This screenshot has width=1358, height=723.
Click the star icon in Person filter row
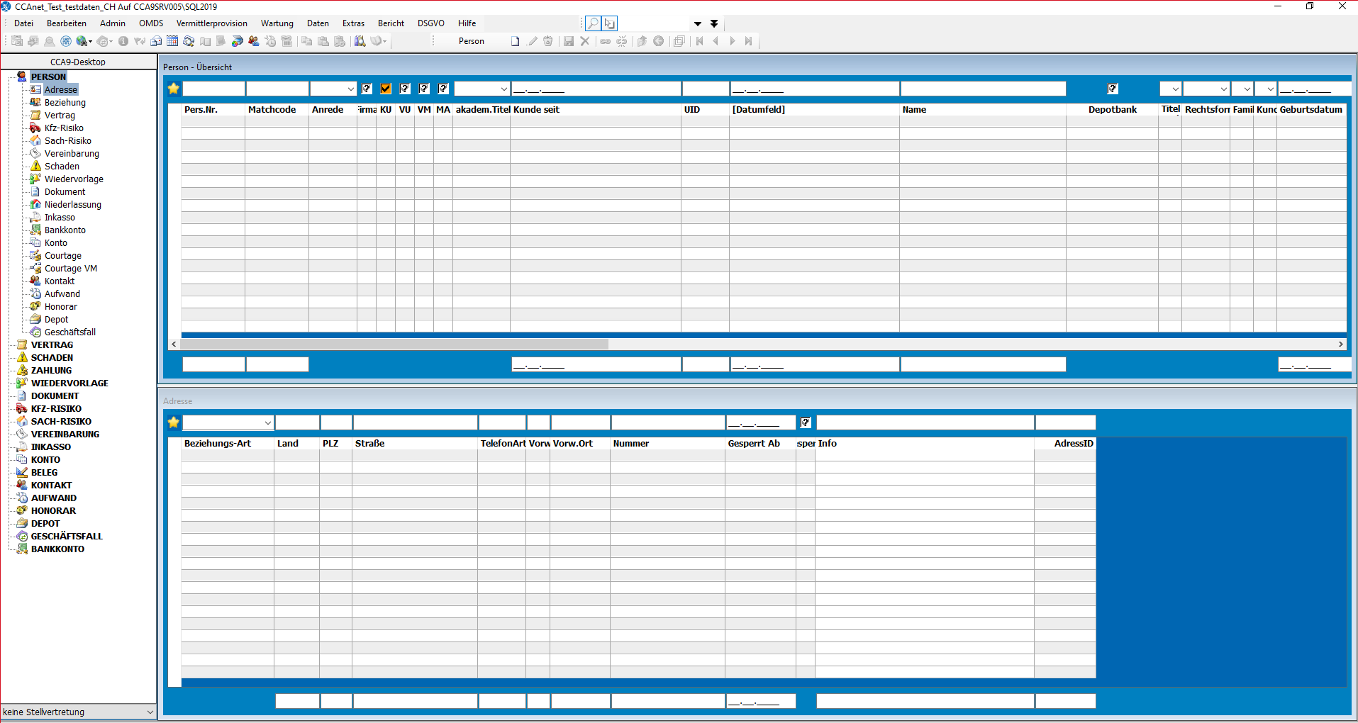pos(174,89)
